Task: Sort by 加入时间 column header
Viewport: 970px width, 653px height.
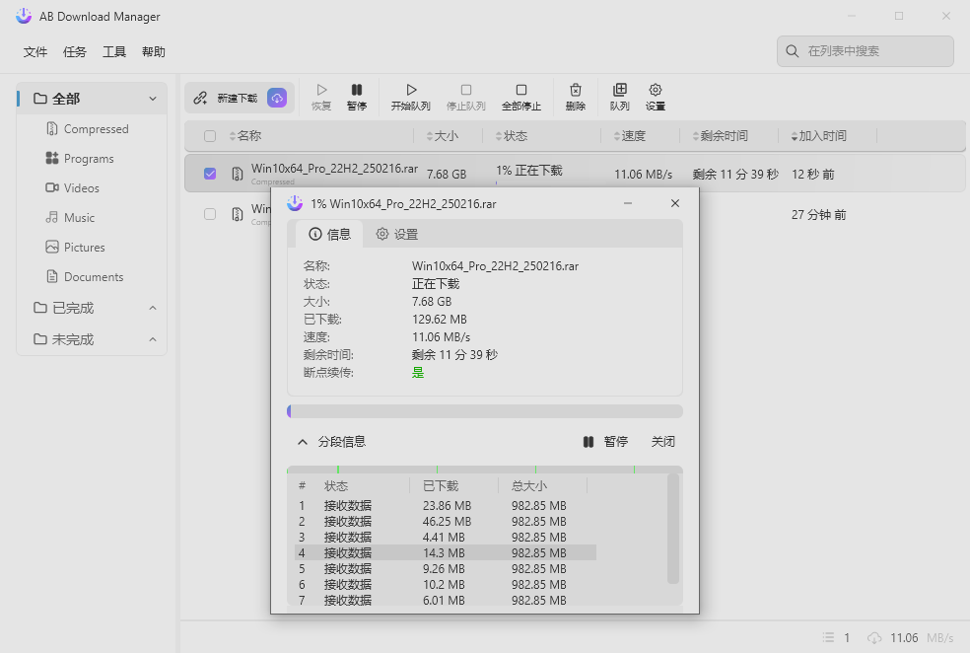Action: [818, 136]
